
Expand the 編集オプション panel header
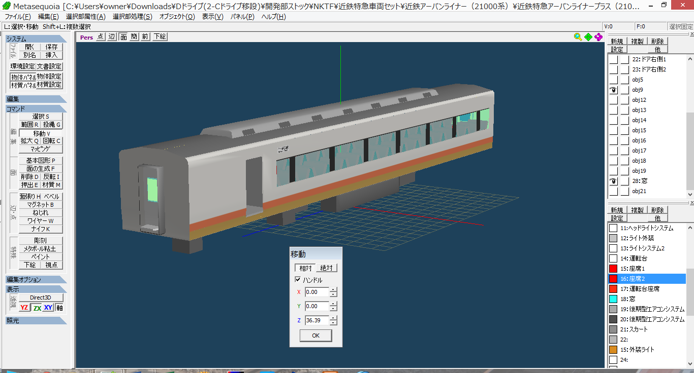(36, 280)
